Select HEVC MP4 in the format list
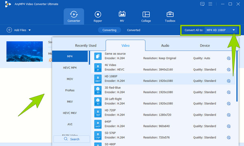The width and height of the screenshot is (244, 146). click(70, 68)
